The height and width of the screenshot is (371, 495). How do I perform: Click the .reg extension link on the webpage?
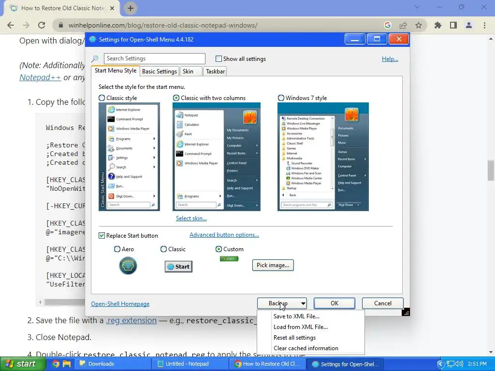[x=131, y=321]
